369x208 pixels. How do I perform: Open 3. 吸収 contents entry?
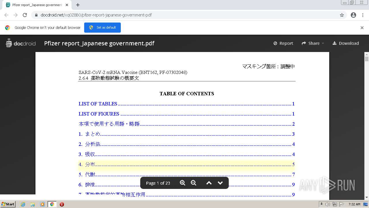[187, 154]
